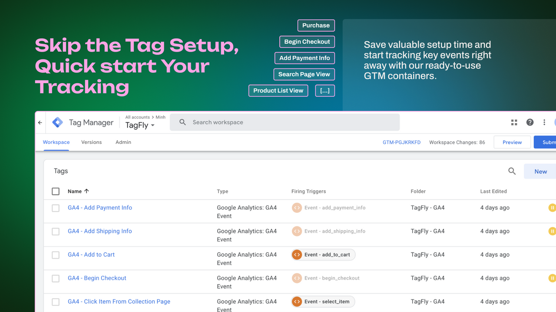Screen dimensions: 556x312
Task: Click the back arrow in Tag Manager header
Action: point(40,123)
